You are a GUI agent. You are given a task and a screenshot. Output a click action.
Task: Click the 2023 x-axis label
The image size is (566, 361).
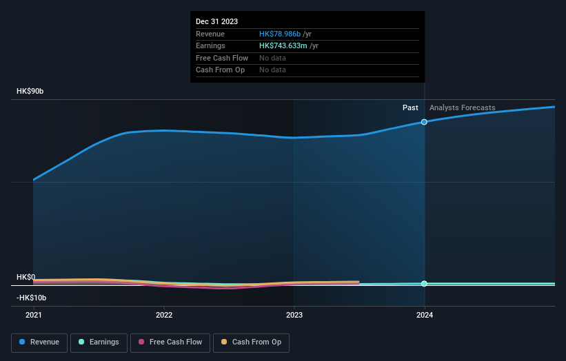point(294,315)
